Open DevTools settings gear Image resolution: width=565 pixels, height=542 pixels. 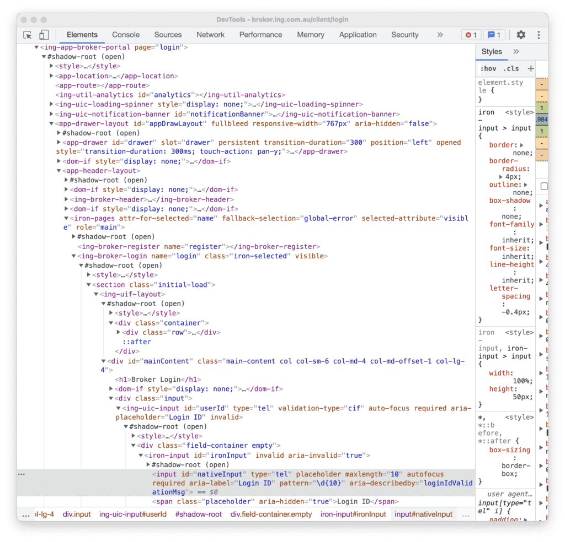pyautogui.click(x=521, y=35)
